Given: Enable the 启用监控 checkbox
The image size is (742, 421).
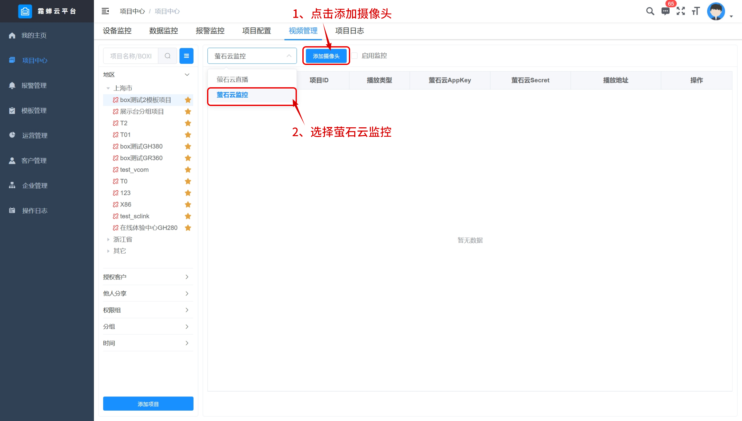Looking at the screenshot, I should point(355,56).
